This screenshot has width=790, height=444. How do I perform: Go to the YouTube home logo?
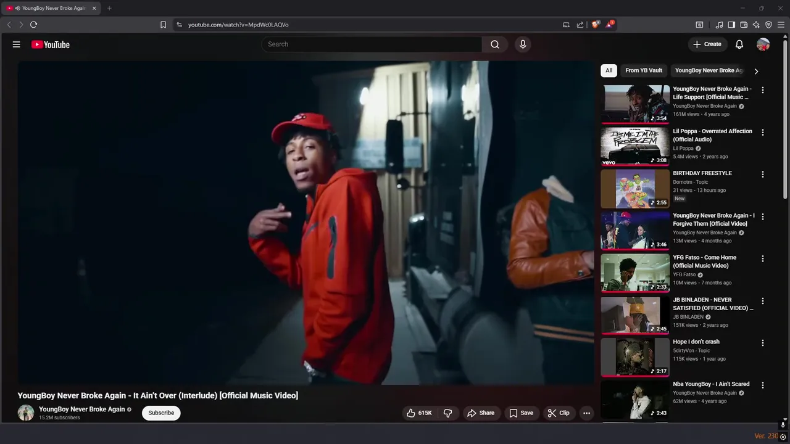coord(51,44)
